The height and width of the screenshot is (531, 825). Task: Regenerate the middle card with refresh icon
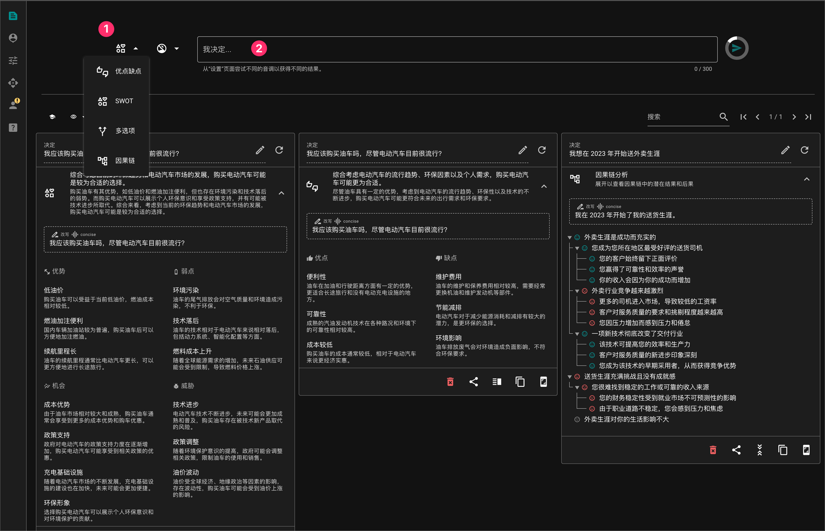[x=542, y=150]
